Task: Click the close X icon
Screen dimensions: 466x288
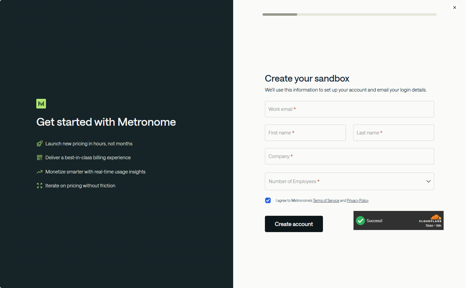Action: coord(455,7)
